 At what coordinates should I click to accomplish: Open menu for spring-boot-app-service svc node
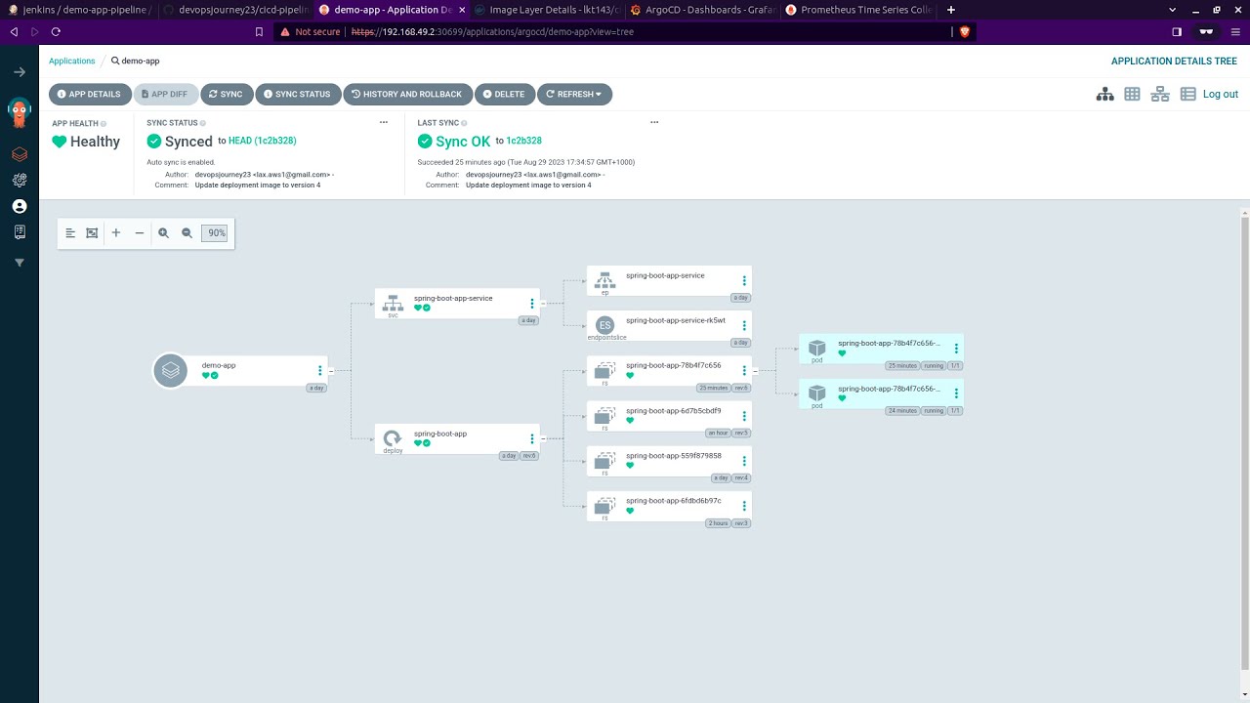point(532,304)
